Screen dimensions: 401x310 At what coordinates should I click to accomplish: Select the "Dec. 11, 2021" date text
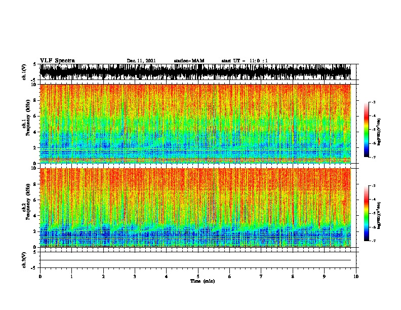click(x=141, y=61)
